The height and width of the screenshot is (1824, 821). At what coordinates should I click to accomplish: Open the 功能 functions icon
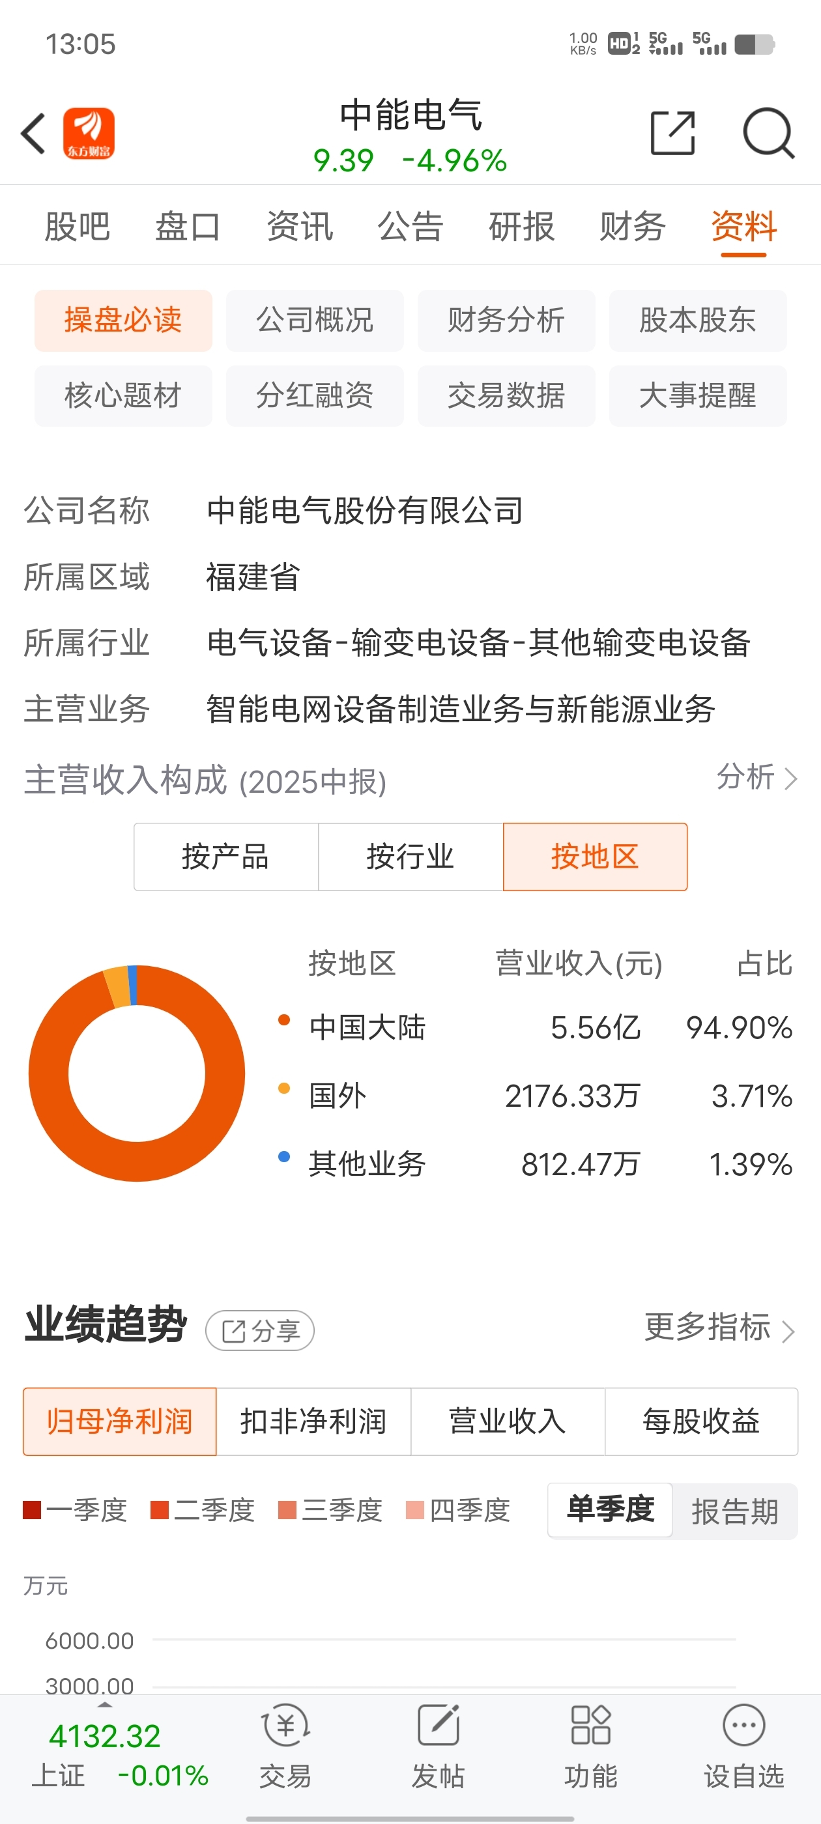click(x=591, y=1726)
